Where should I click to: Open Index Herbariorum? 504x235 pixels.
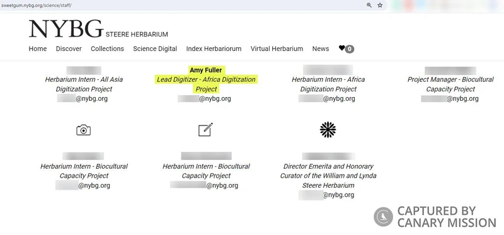pos(214,49)
